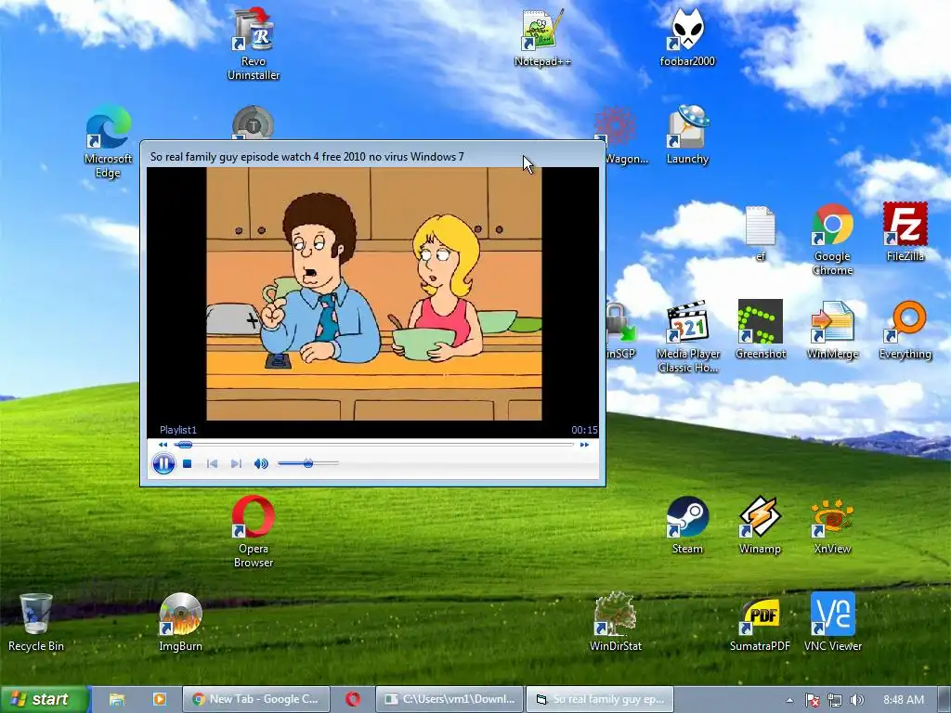Skip to next track in player
The image size is (951, 713).
pos(236,464)
